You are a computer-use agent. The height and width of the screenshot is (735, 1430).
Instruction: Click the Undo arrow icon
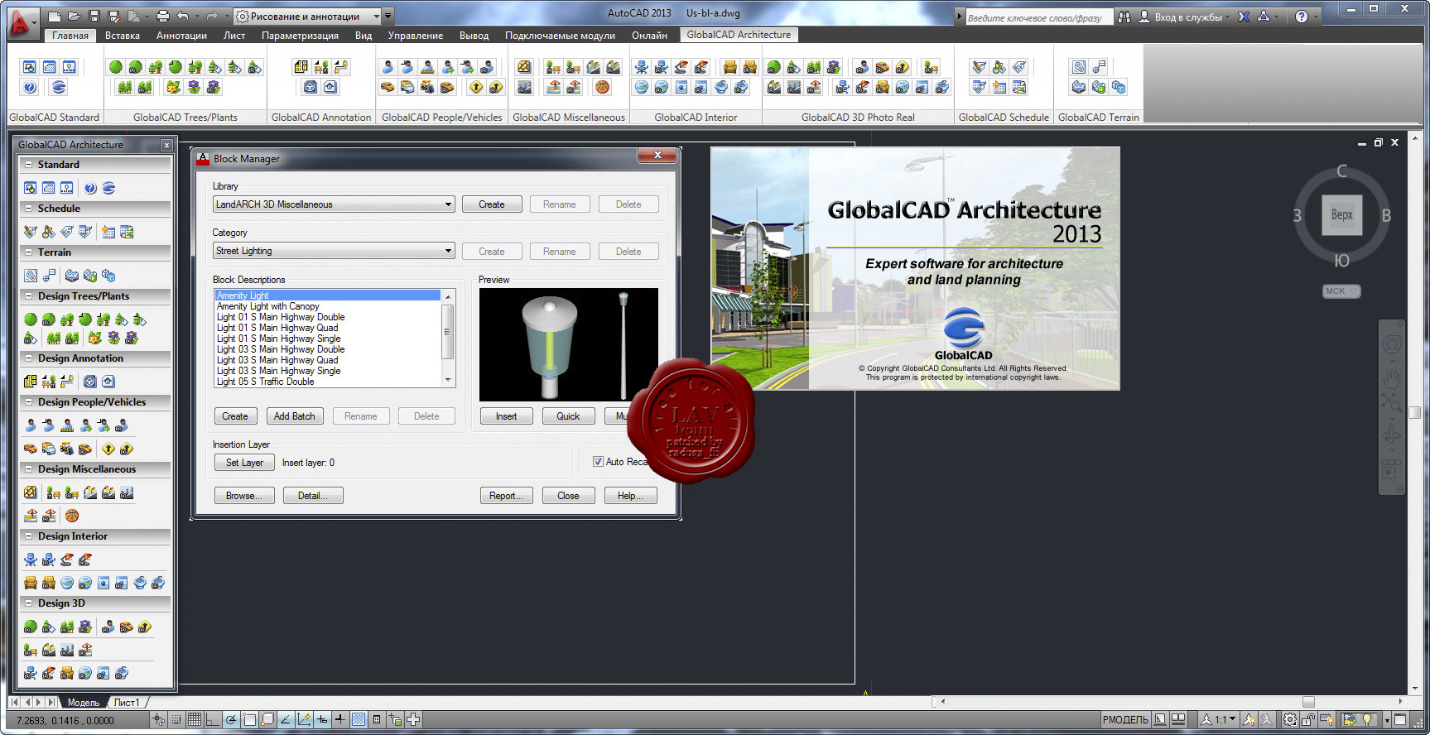point(183,16)
